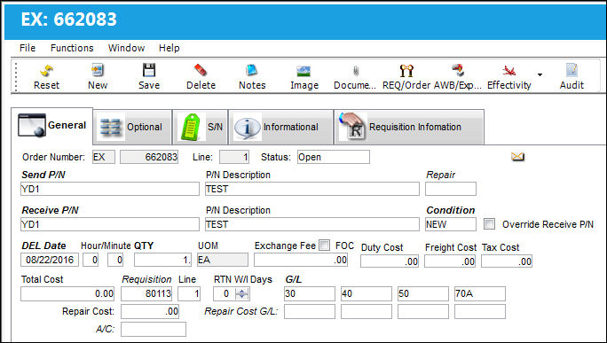Viewport: 607px width, 343px height.
Task: Enable Override Receive P/N checkbox
Action: tap(489, 224)
